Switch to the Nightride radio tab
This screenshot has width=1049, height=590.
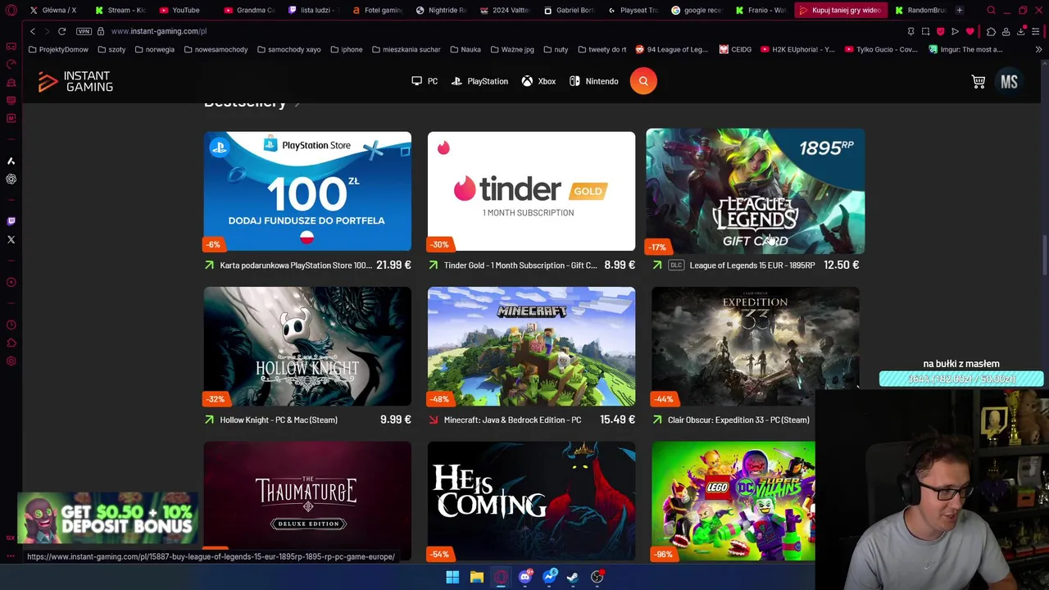440,11
